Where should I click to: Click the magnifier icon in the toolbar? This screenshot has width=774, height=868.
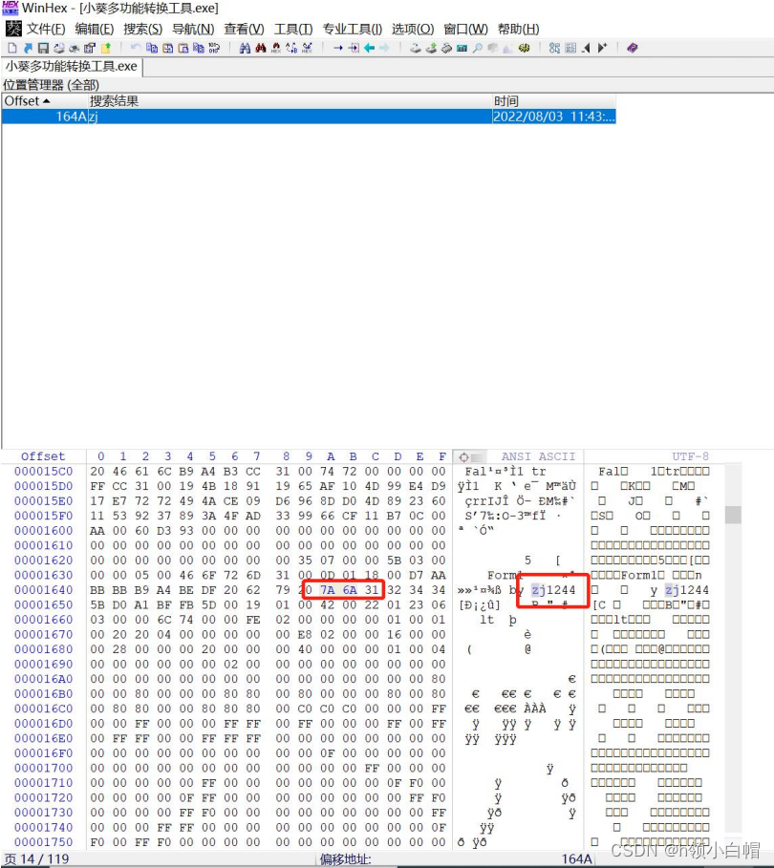click(478, 48)
